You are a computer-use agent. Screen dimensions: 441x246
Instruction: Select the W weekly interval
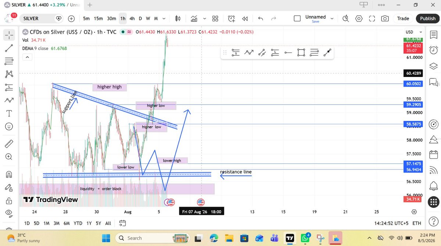tap(148, 18)
